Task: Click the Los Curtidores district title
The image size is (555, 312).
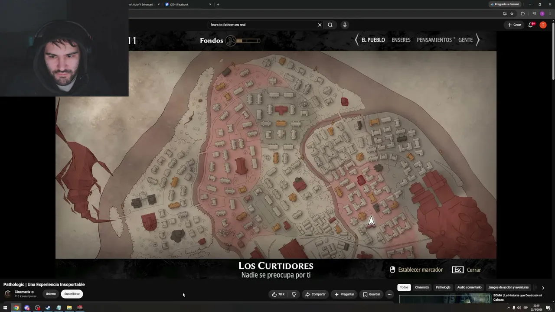Action: click(x=276, y=266)
